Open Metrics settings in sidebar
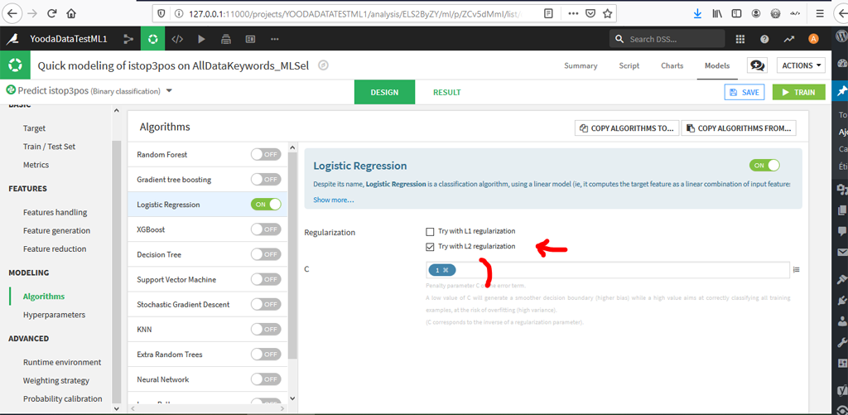The image size is (848, 415). click(x=36, y=165)
